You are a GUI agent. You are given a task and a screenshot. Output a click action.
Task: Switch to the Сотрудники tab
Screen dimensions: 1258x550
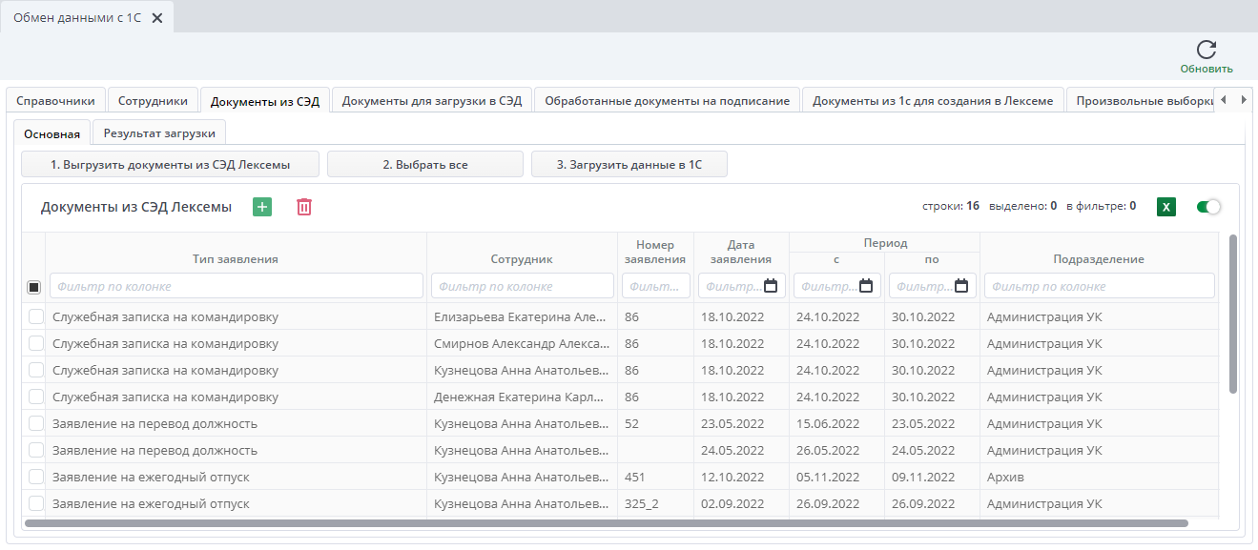(154, 101)
